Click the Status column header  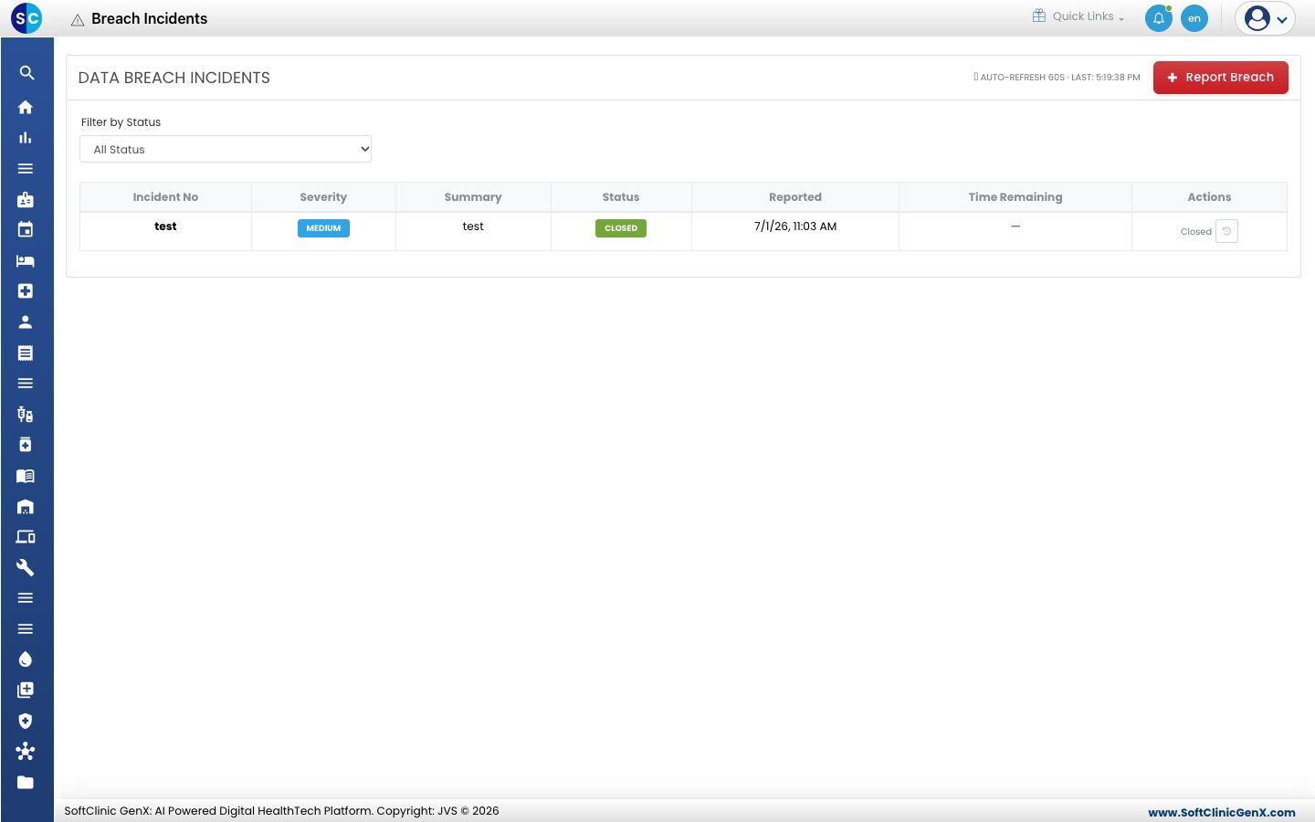click(x=621, y=197)
